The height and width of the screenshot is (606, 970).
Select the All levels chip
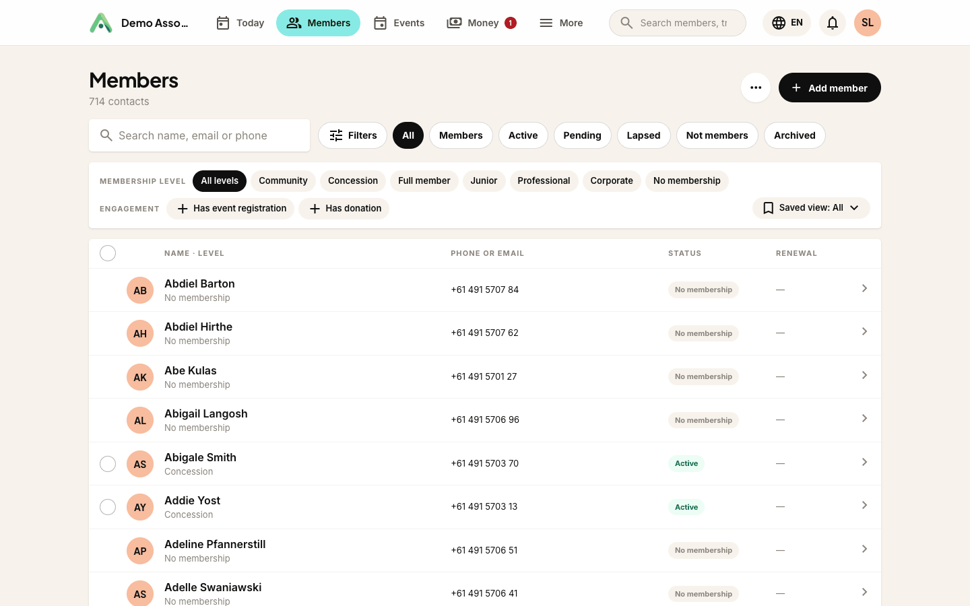(x=220, y=181)
